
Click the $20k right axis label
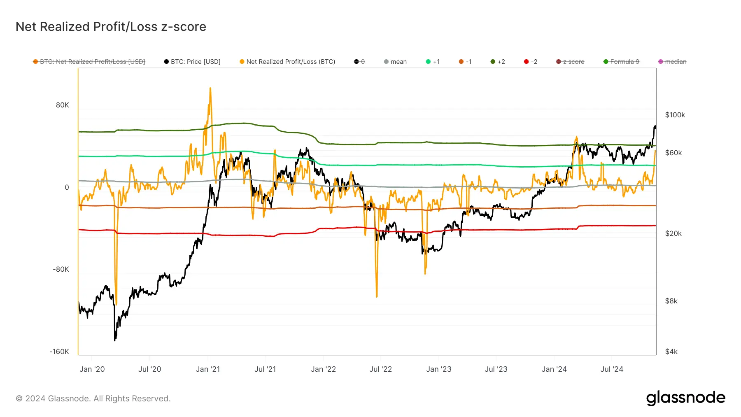[673, 233]
